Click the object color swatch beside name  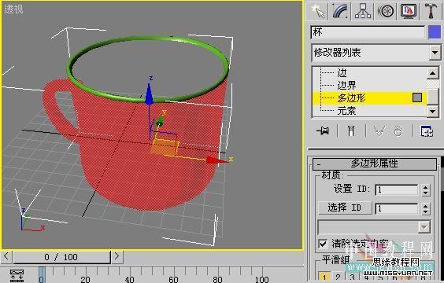click(x=435, y=32)
